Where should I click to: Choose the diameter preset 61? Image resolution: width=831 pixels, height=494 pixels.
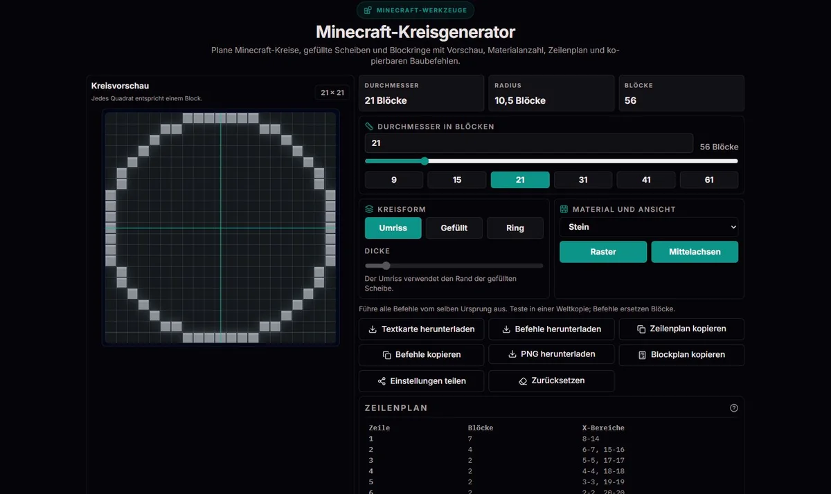(709, 180)
